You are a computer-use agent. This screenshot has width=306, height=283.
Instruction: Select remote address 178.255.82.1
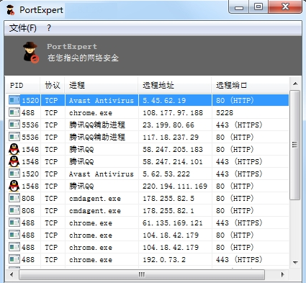168,210
